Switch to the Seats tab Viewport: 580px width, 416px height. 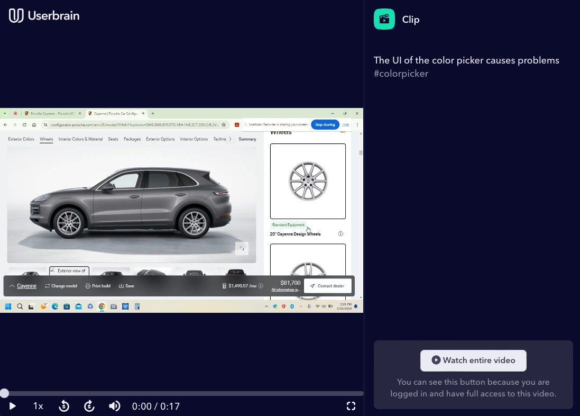113,139
